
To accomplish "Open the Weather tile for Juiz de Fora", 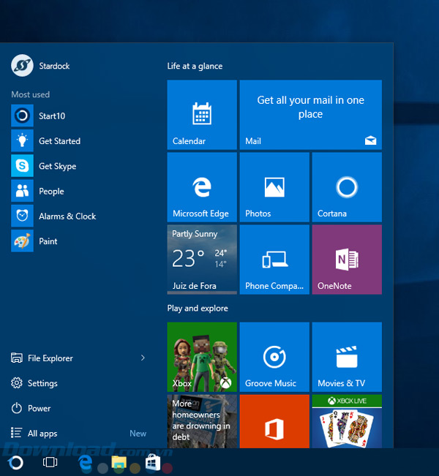I will pos(201,260).
